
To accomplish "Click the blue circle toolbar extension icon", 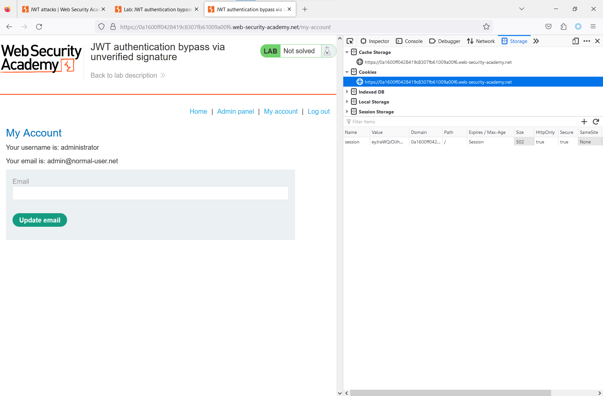I will tap(578, 27).
